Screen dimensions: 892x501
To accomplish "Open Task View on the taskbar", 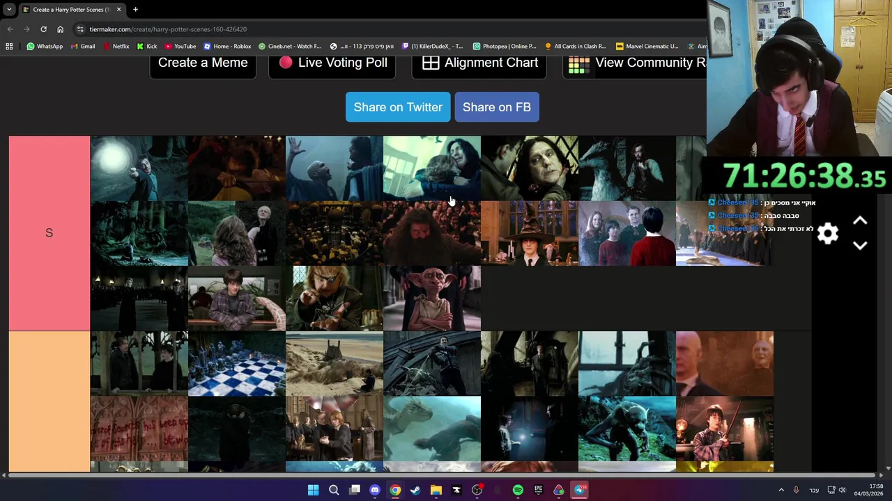I will point(355,490).
